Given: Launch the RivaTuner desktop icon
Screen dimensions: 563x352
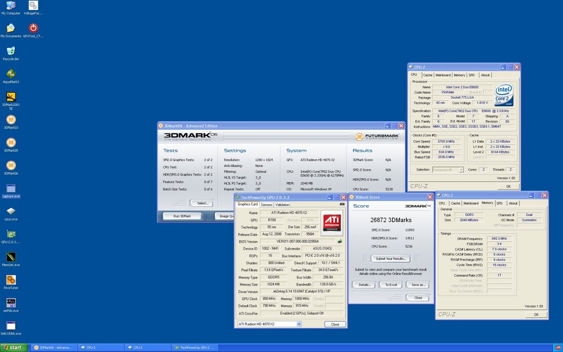Looking at the screenshot, I should tap(11, 283).
